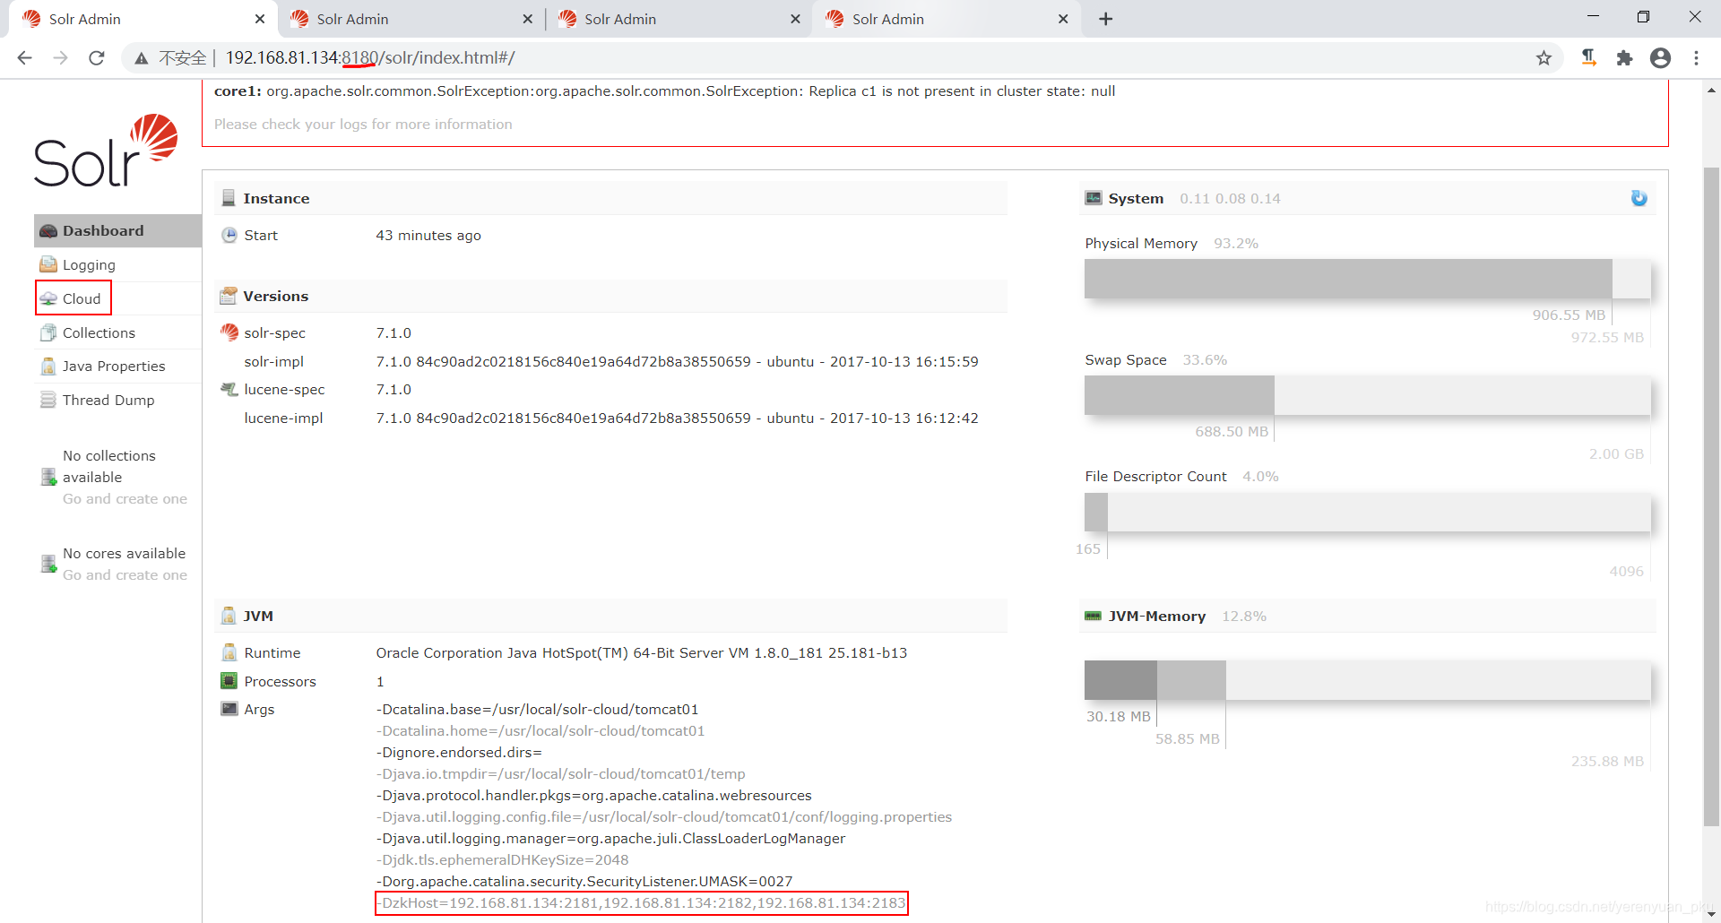This screenshot has height=923, width=1721.
Task: Open the Dashboard menu item
Action: click(117, 230)
